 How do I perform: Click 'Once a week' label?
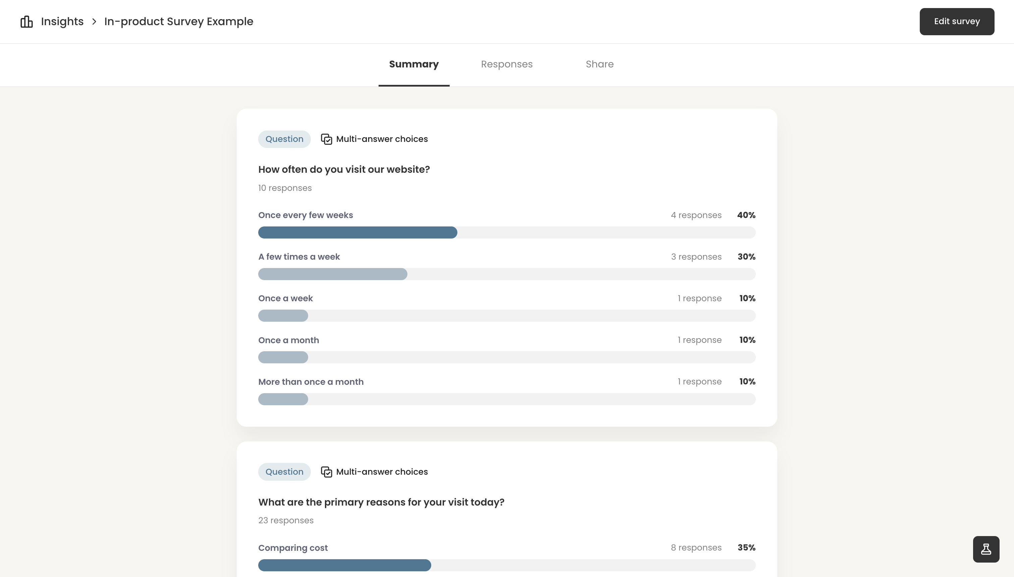(x=285, y=298)
